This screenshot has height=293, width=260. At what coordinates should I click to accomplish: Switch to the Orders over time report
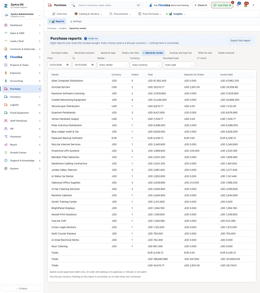pyautogui.click(x=130, y=53)
